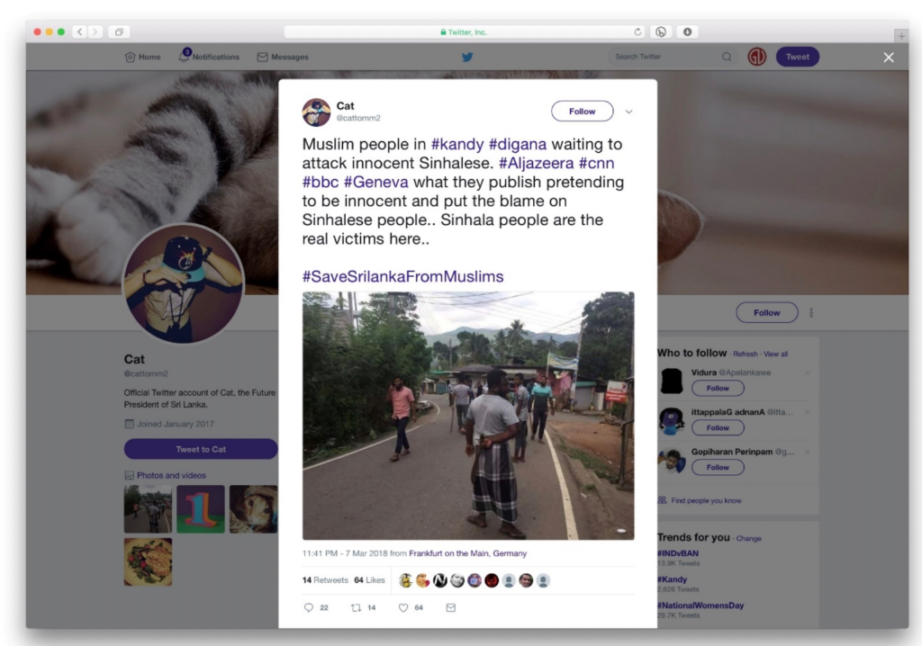Open the #kandy hashtag
The height and width of the screenshot is (646, 922).
click(457, 144)
